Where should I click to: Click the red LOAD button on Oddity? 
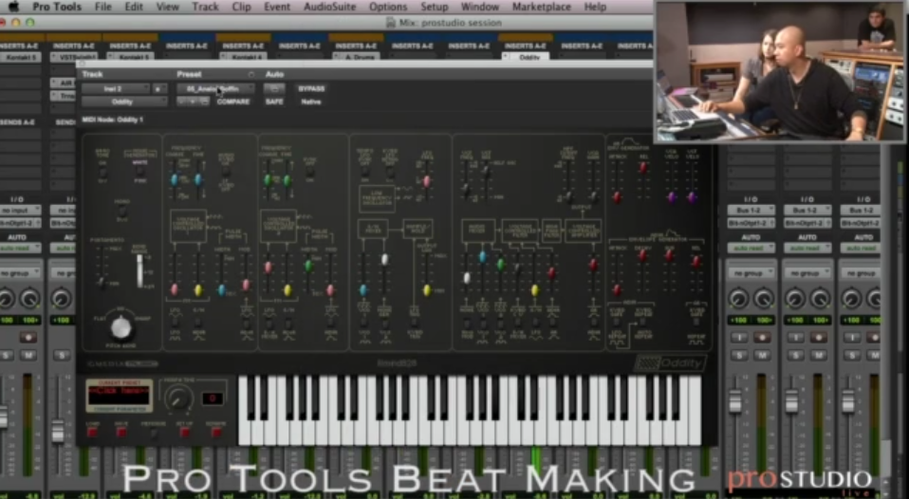point(92,433)
